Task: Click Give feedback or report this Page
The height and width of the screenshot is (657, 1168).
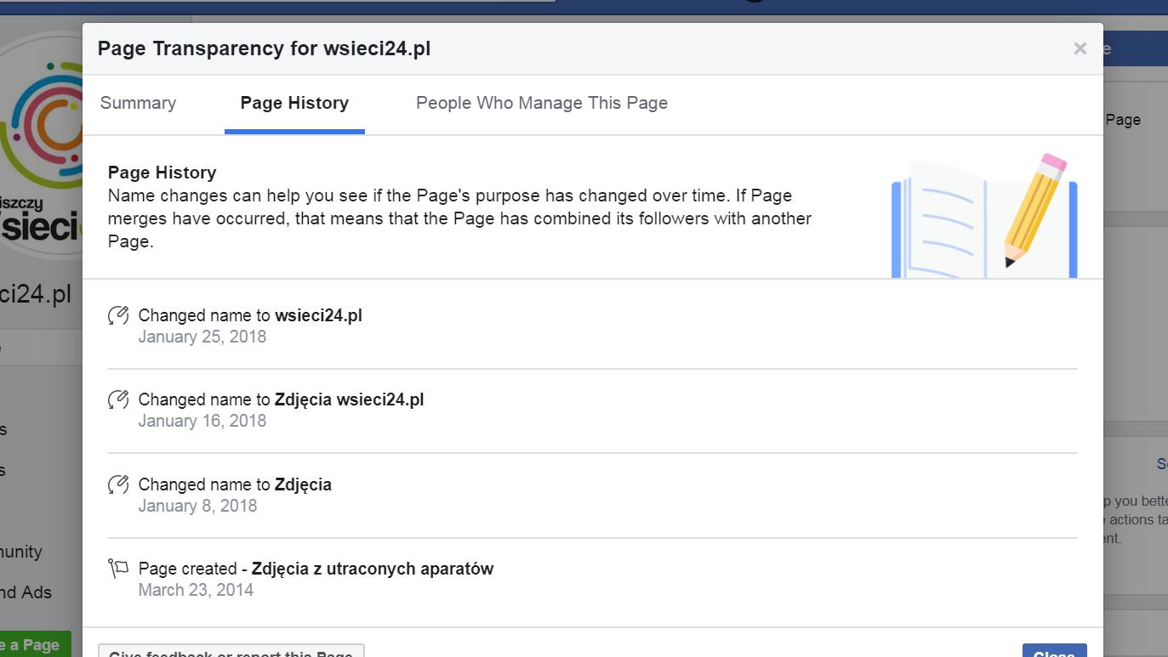Action: (x=231, y=651)
